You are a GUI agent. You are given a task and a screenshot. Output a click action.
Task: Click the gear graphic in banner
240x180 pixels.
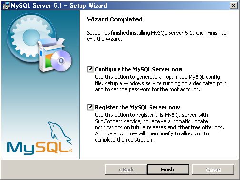[30, 37]
